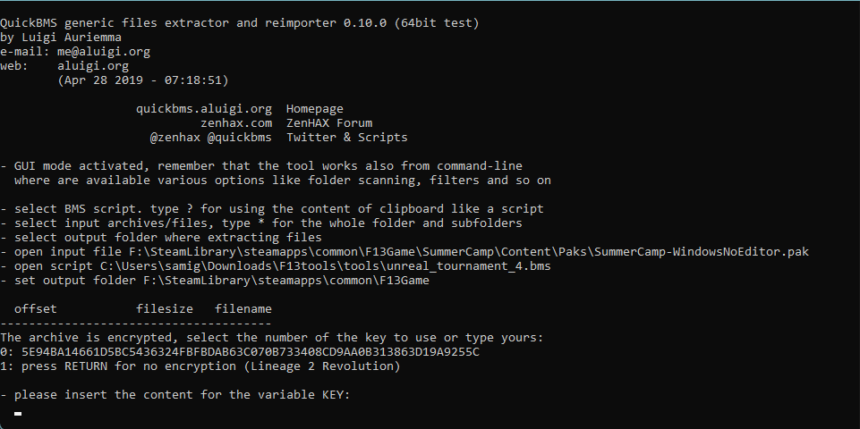
Task: Click the aluigi.org web address
Action: coord(92,66)
